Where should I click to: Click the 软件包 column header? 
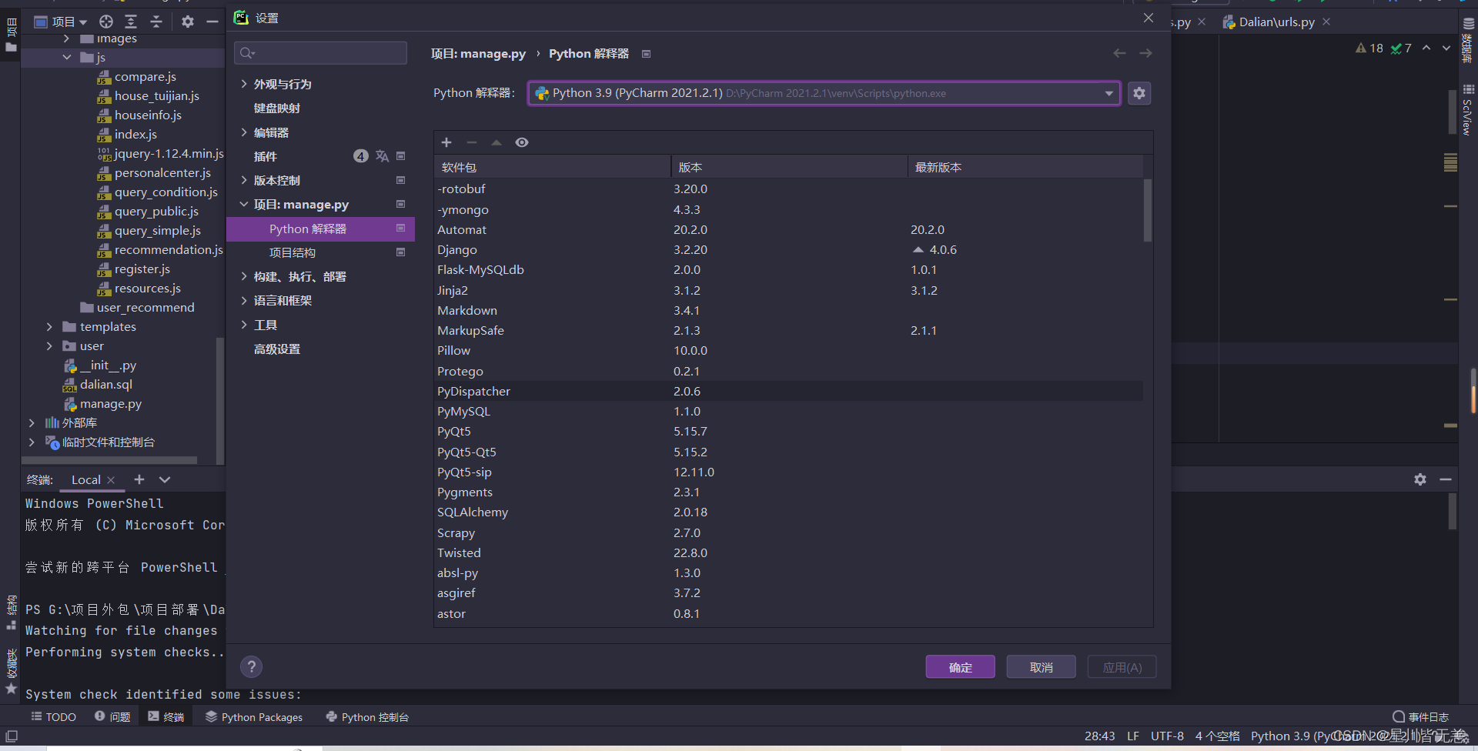[x=552, y=167]
